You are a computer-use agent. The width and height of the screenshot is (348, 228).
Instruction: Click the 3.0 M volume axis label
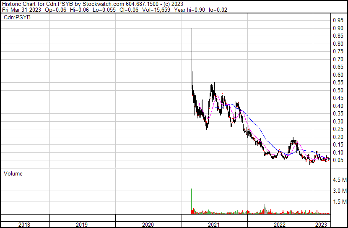pyautogui.click(x=339, y=191)
